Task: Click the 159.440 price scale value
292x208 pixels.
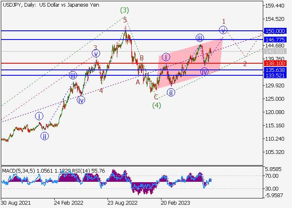Action: (274, 6)
